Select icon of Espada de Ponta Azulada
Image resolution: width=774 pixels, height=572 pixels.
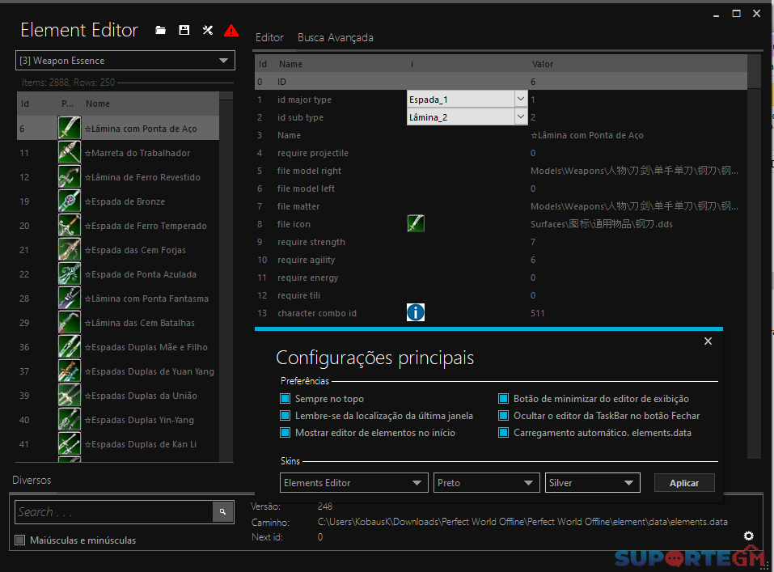(x=69, y=273)
